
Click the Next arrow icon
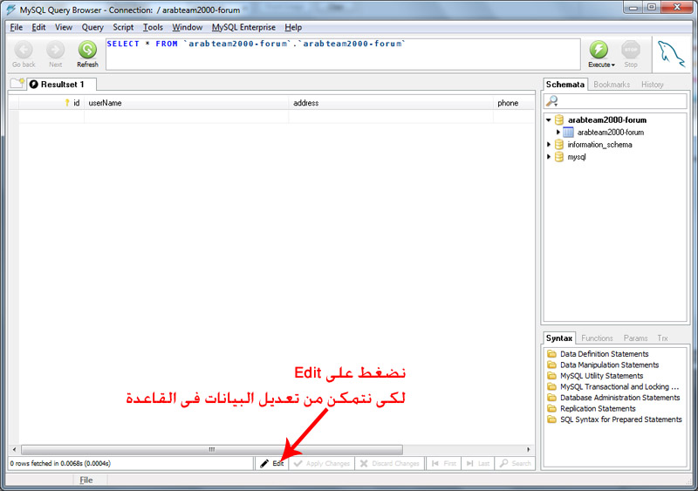click(x=55, y=50)
